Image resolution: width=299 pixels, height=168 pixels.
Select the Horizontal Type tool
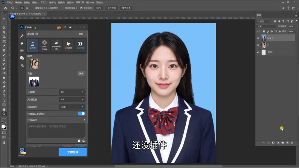(4, 96)
